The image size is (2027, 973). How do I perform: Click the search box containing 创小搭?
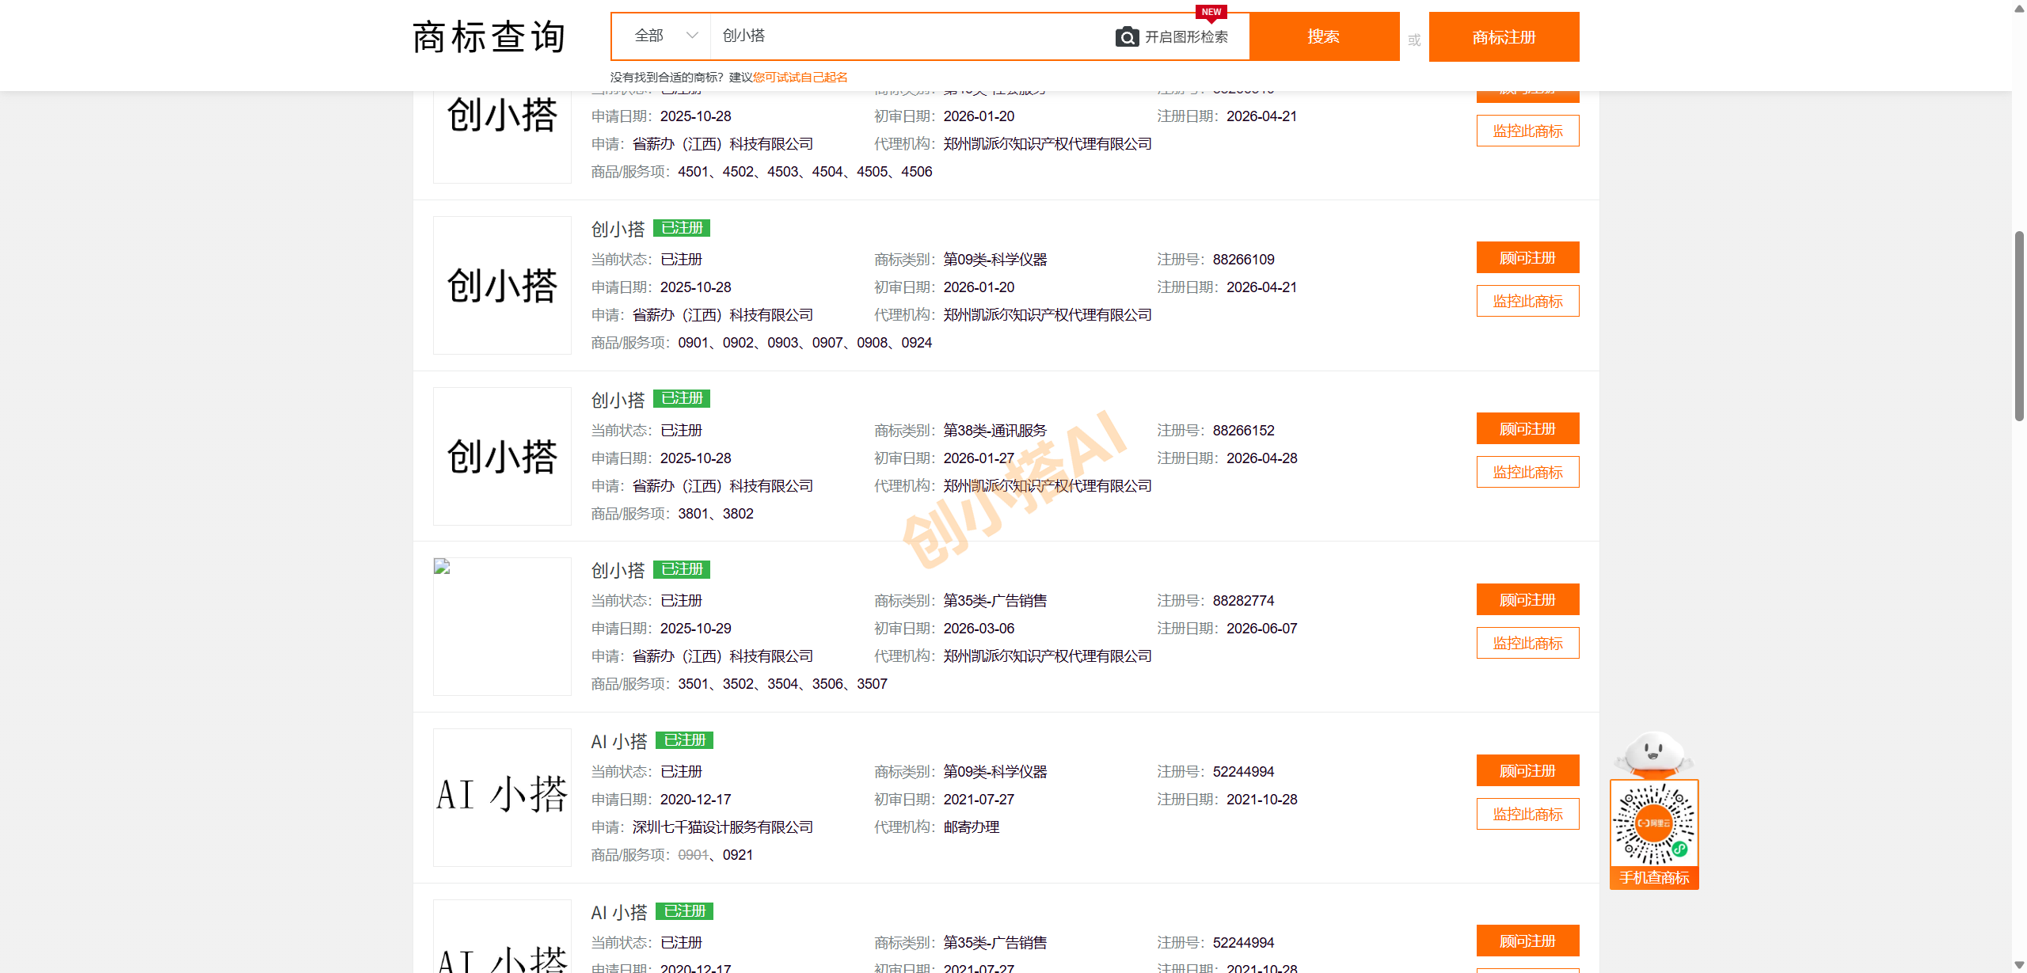click(911, 36)
